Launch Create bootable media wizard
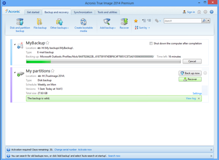Screen dimensions: 219x160 click(83, 25)
